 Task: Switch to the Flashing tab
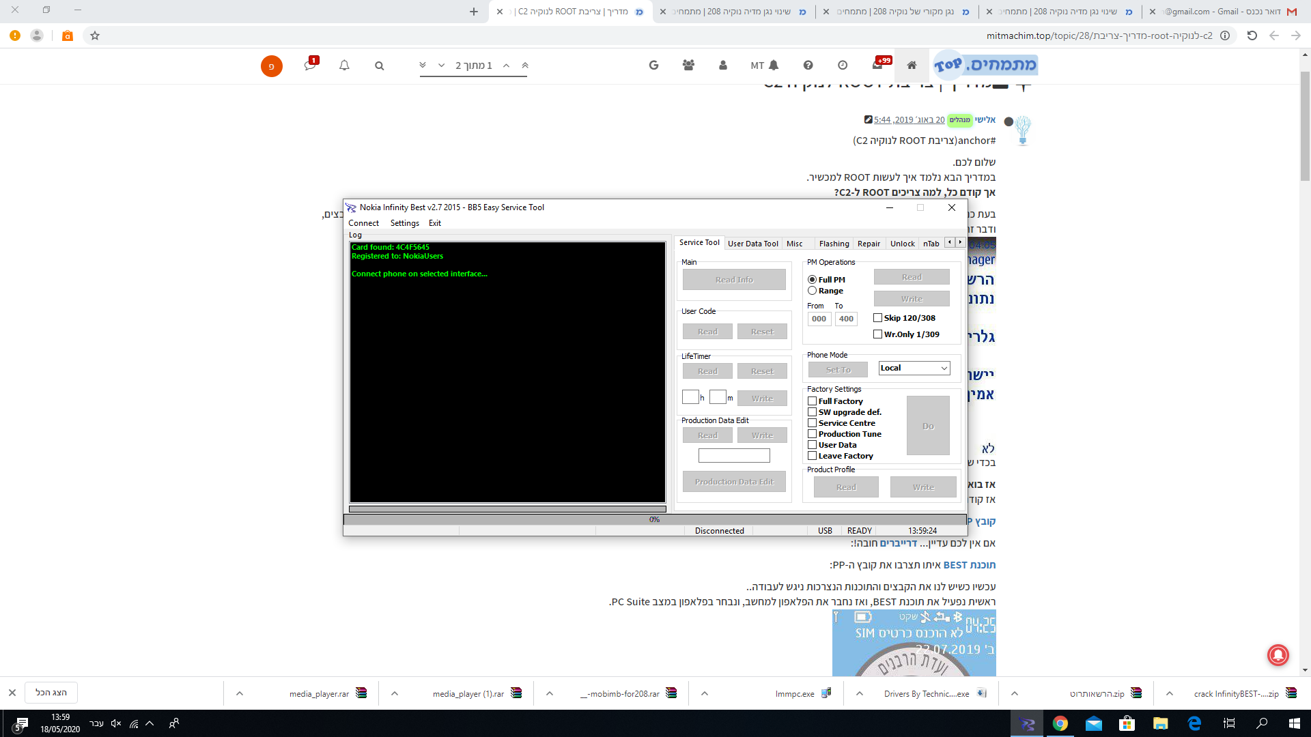tap(834, 244)
